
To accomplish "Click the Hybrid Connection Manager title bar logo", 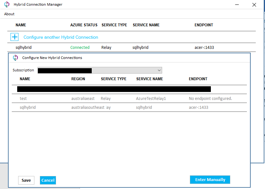I will [7, 4].
